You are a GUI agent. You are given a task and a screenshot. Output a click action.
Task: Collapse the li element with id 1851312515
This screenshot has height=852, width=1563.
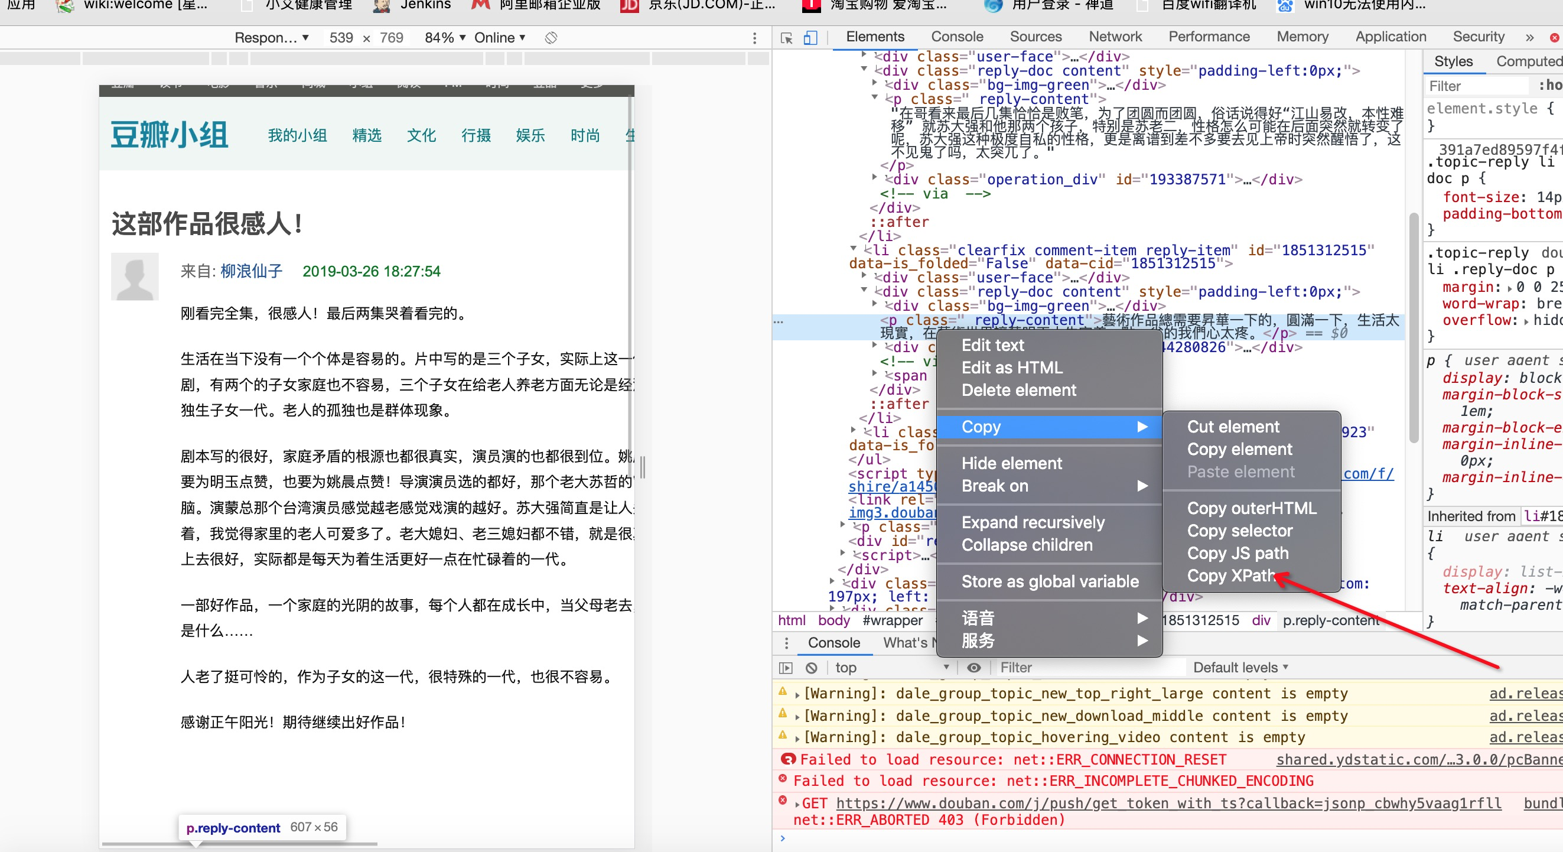(x=853, y=248)
